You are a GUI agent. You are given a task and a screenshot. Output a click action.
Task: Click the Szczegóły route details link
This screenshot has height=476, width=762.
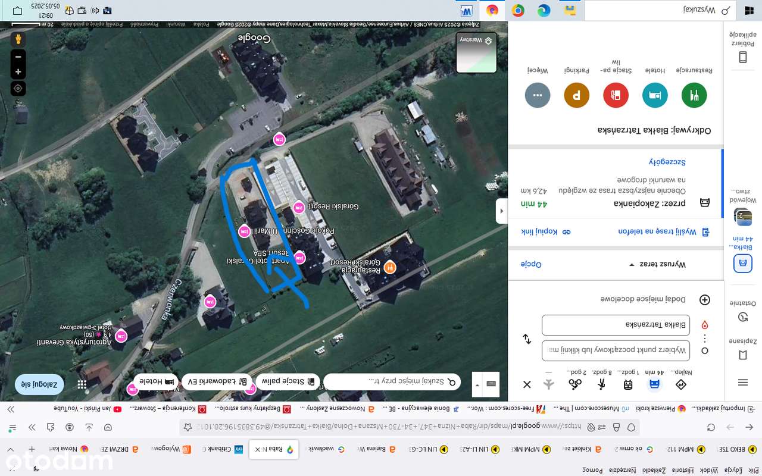click(667, 162)
